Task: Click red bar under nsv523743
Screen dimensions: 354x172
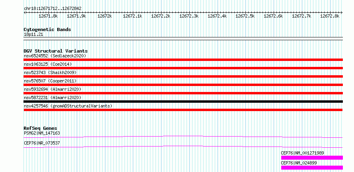Action: (x=183, y=76)
